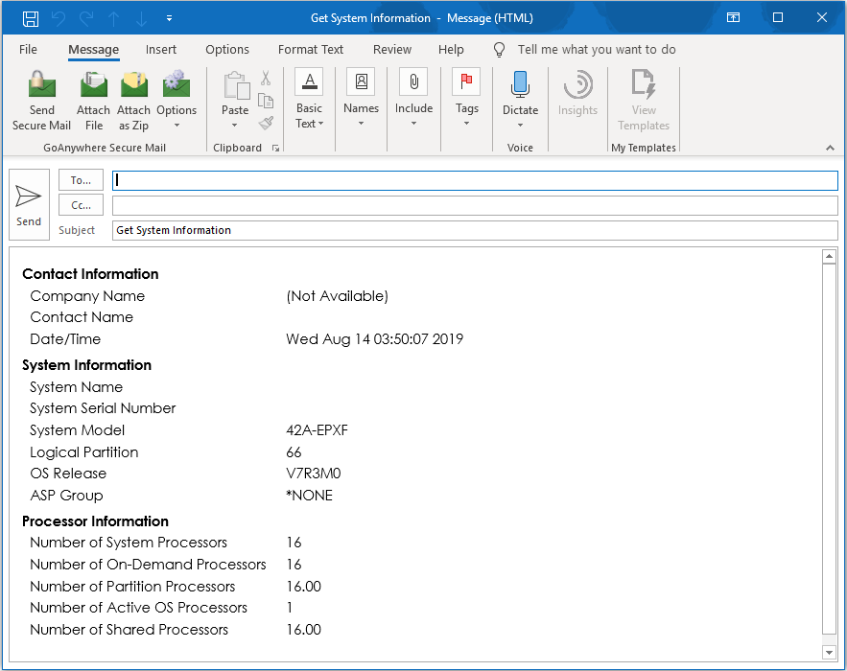Click into the Subject field
Image resolution: width=847 pixels, height=671 pixels.
coord(475,230)
